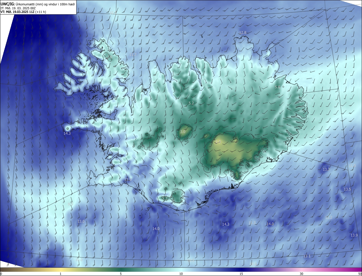Click the colorbar tick label 1
Viewport: 362px width, 276px height.
point(61,274)
